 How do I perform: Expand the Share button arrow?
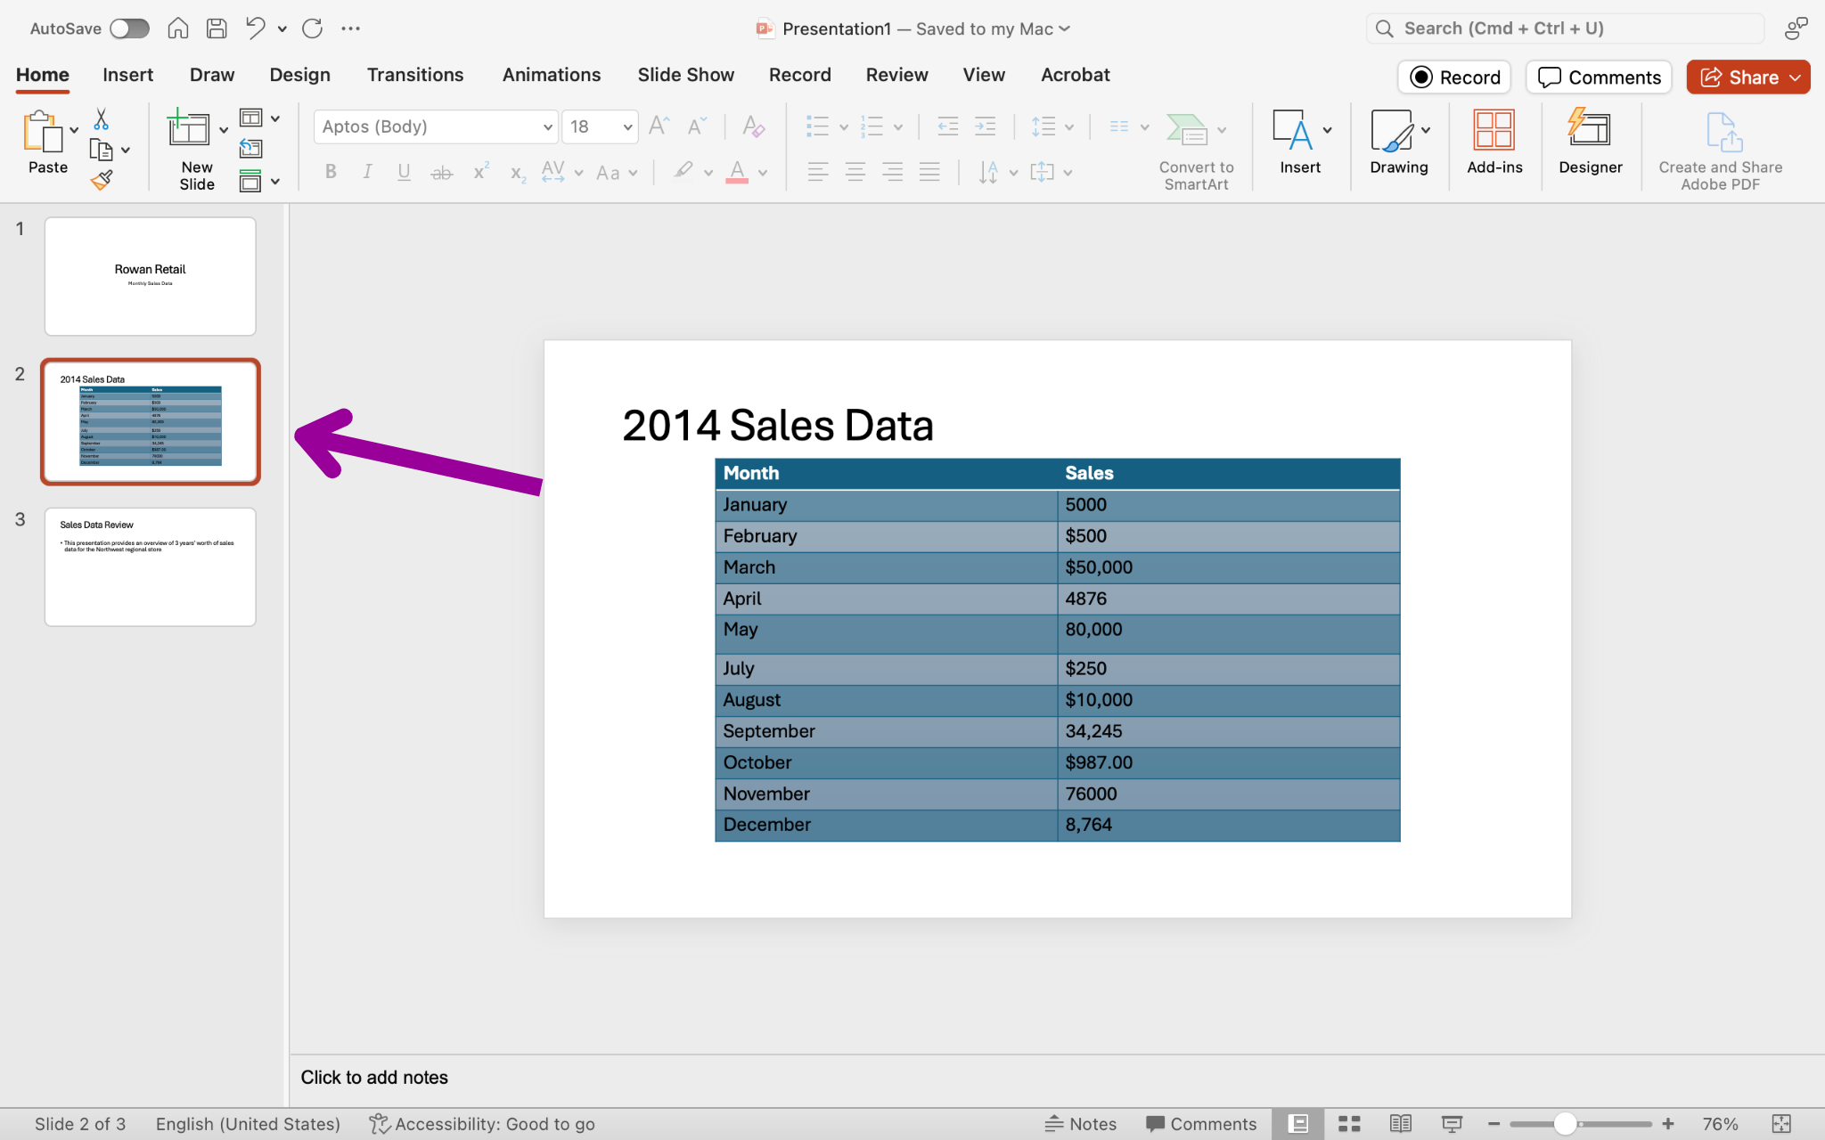[1796, 77]
